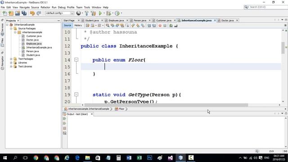Click the Profile Project toolbar icon
This screenshot has width=288, height=162.
point(117,13)
